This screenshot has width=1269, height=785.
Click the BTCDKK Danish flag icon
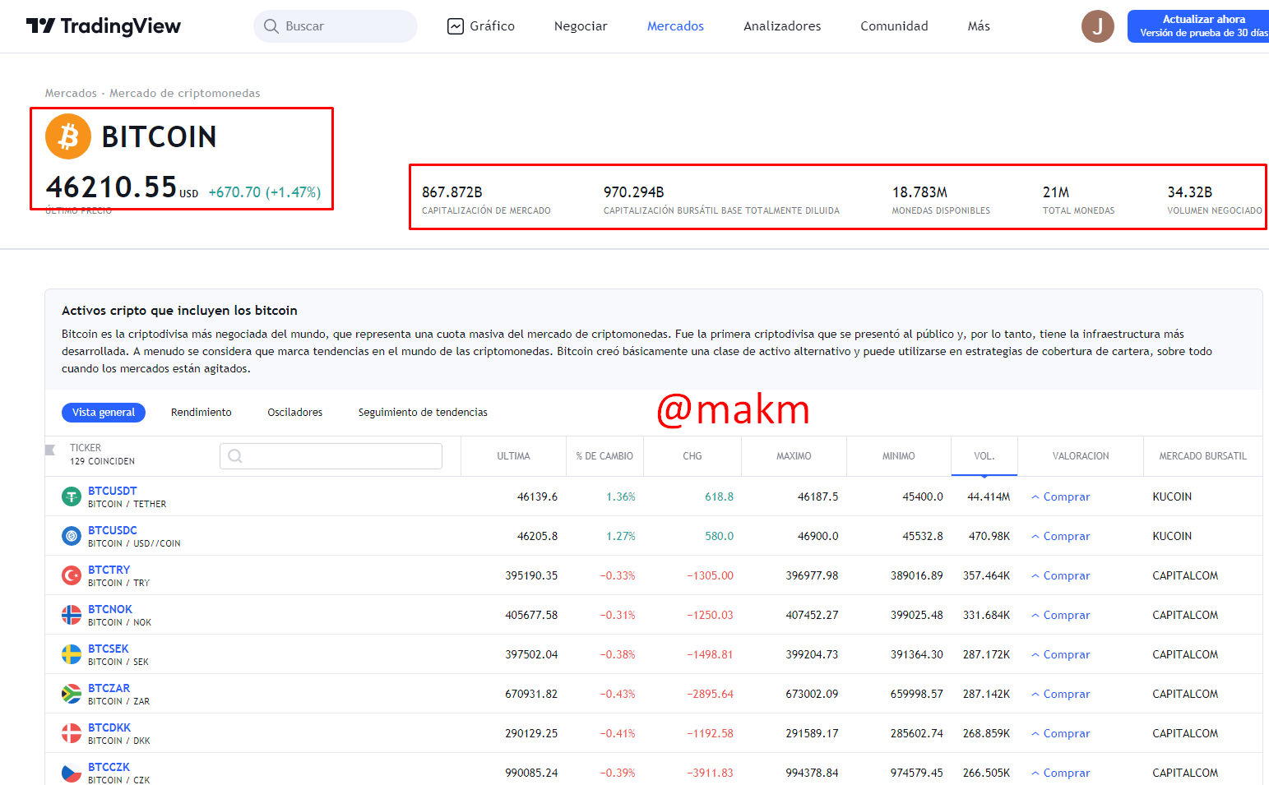click(72, 733)
